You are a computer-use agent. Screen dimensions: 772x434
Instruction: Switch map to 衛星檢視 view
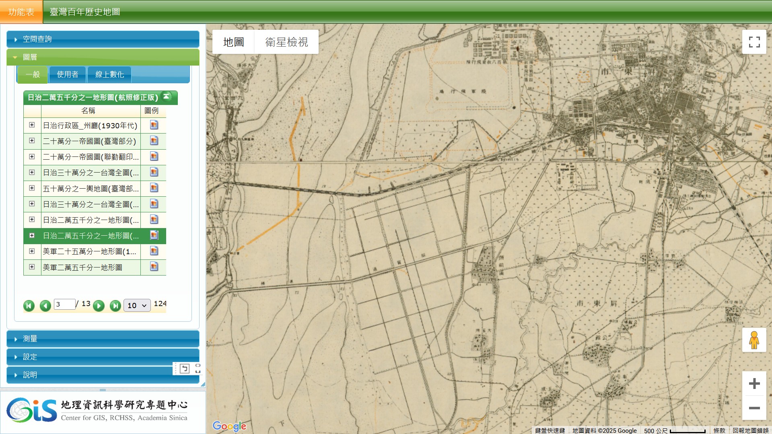click(x=286, y=42)
